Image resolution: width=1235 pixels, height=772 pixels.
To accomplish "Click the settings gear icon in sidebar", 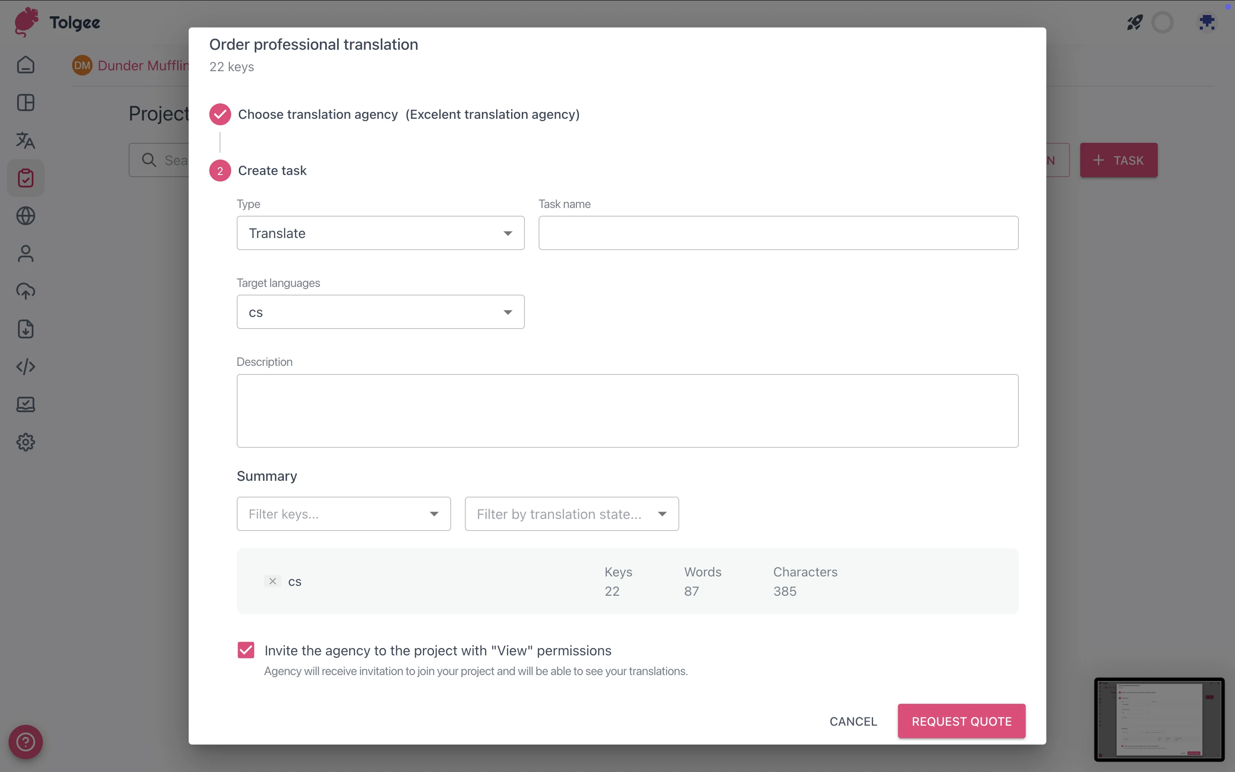I will point(25,442).
